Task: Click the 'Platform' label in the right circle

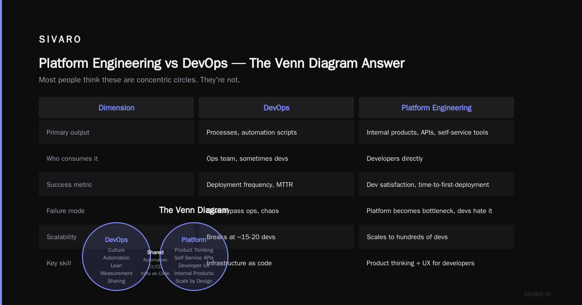Action: coord(194,240)
